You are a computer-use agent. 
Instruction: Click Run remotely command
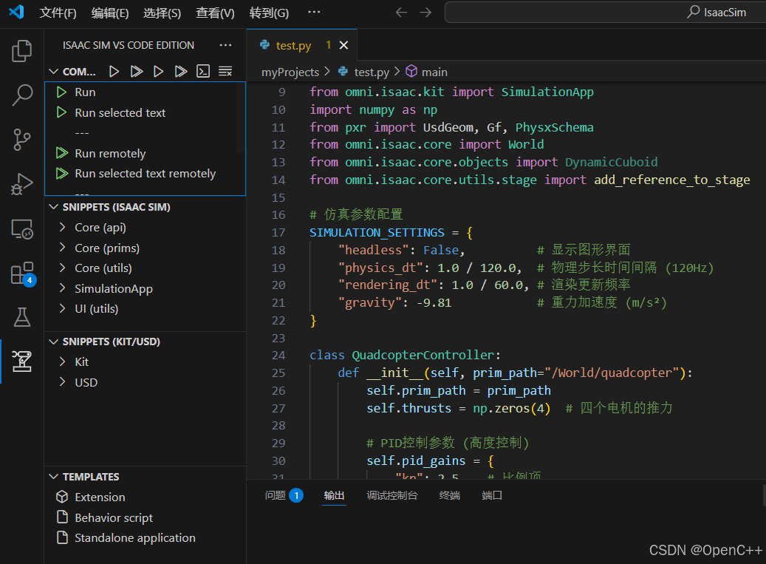[145, 154]
